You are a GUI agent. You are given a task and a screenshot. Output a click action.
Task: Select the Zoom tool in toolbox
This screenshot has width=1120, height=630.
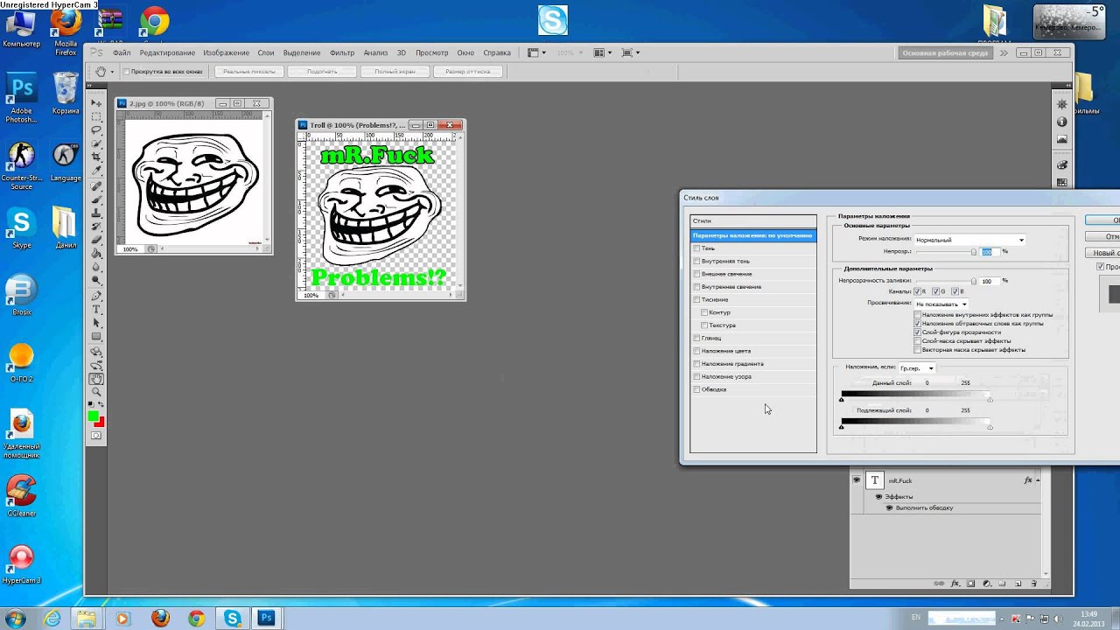(x=96, y=392)
